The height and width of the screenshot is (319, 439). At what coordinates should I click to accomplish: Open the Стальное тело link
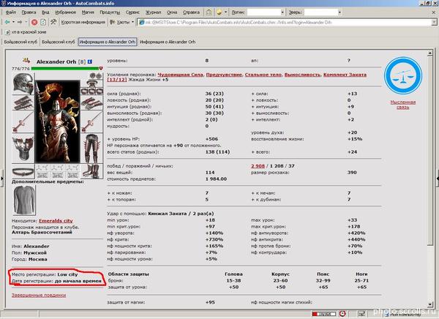(263, 75)
